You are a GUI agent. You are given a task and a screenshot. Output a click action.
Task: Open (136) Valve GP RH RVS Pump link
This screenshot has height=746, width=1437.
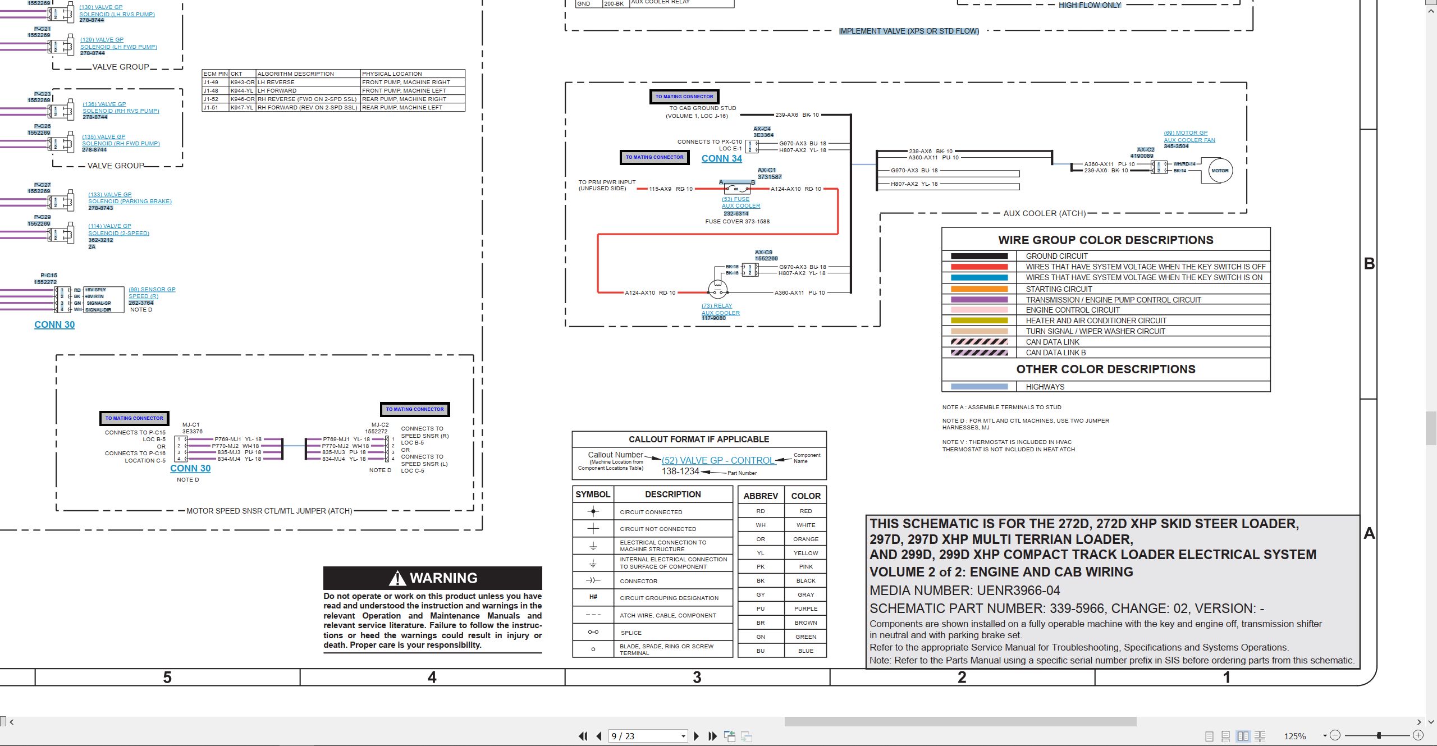121,107
